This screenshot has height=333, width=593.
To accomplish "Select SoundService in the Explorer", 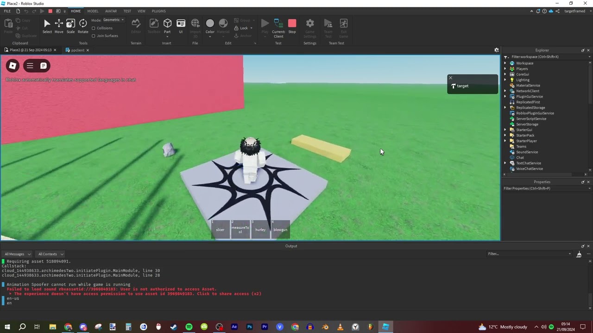I will (527, 152).
